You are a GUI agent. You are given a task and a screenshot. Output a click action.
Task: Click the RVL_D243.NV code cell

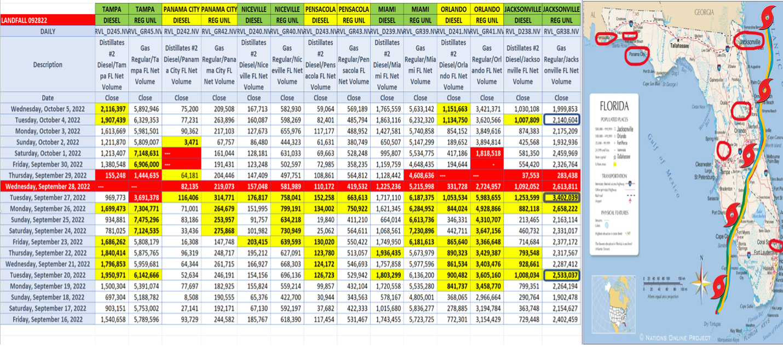[320, 32]
